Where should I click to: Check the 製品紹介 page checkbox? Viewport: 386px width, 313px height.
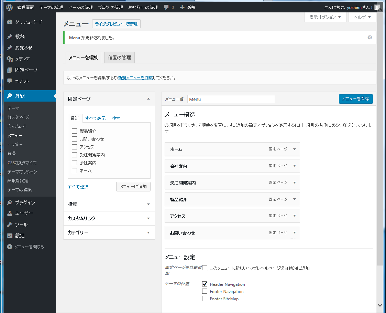(74, 131)
